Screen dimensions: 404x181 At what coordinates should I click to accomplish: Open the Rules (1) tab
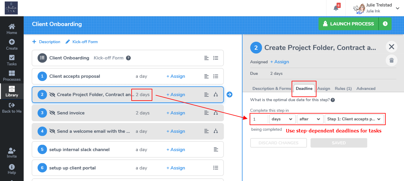[343, 88]
